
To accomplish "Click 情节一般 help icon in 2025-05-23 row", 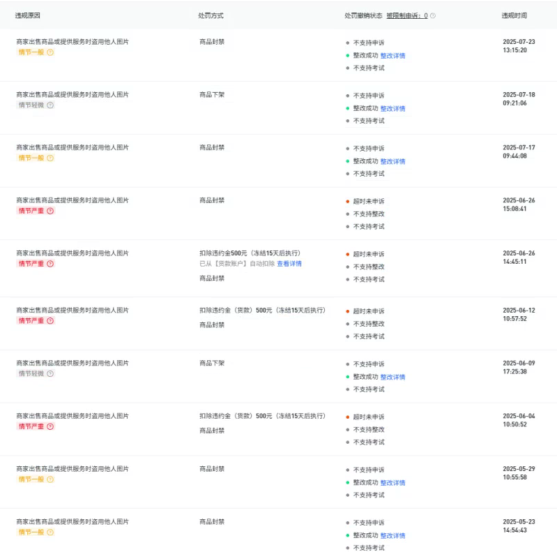I will 50,532.
